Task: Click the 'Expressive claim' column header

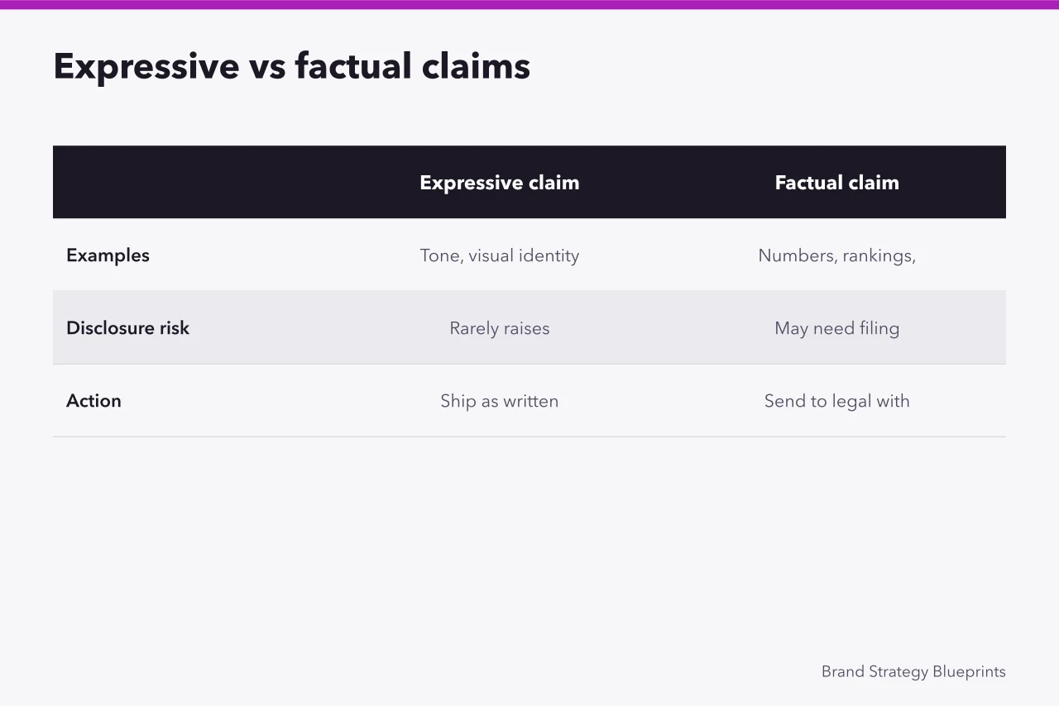Action: (x=500, y=183)
